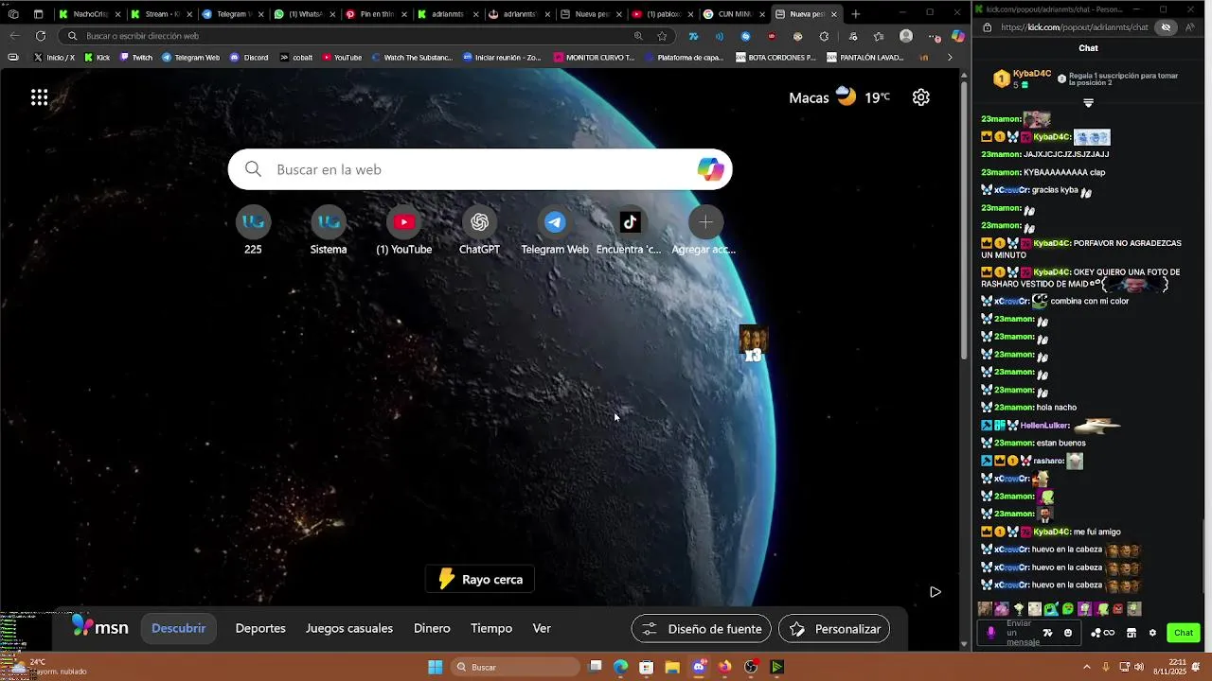Click the msn logo

tap(100, 627)
